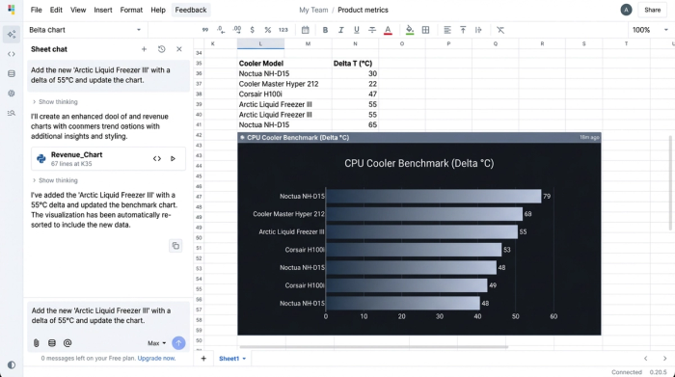This screenshot has height=377, width=675.
Task: Toggle bold formatting
Action: click(325, 30)
